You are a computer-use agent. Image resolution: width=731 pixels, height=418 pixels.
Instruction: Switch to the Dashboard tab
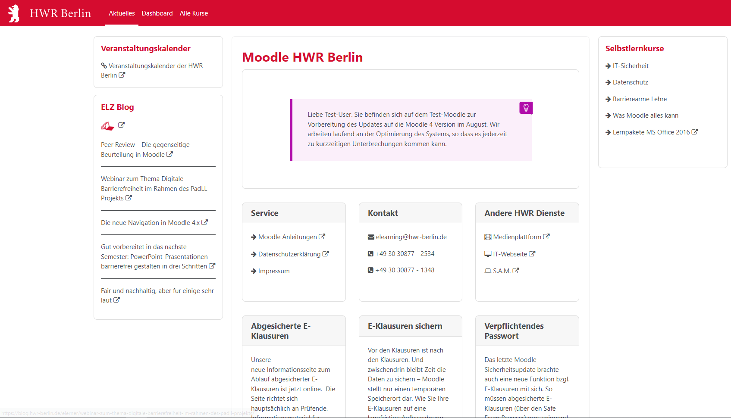(157, 13)
